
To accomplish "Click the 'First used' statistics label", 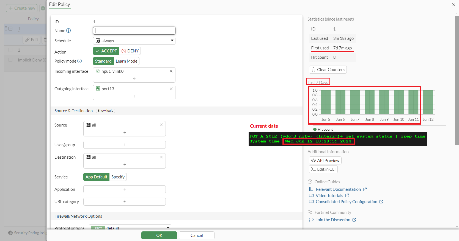I will tap(320, 48).
